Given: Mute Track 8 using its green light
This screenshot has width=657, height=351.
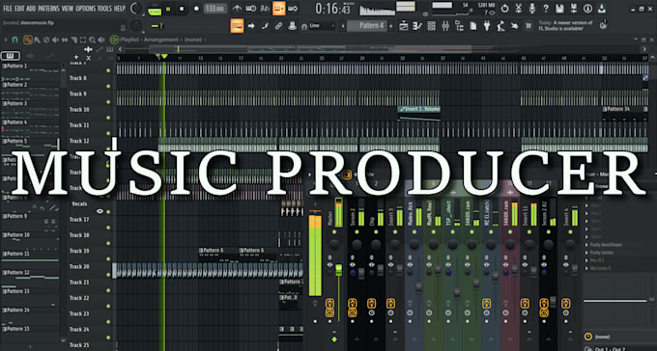Looking at the screenshot, I should (x=108, y=86).
